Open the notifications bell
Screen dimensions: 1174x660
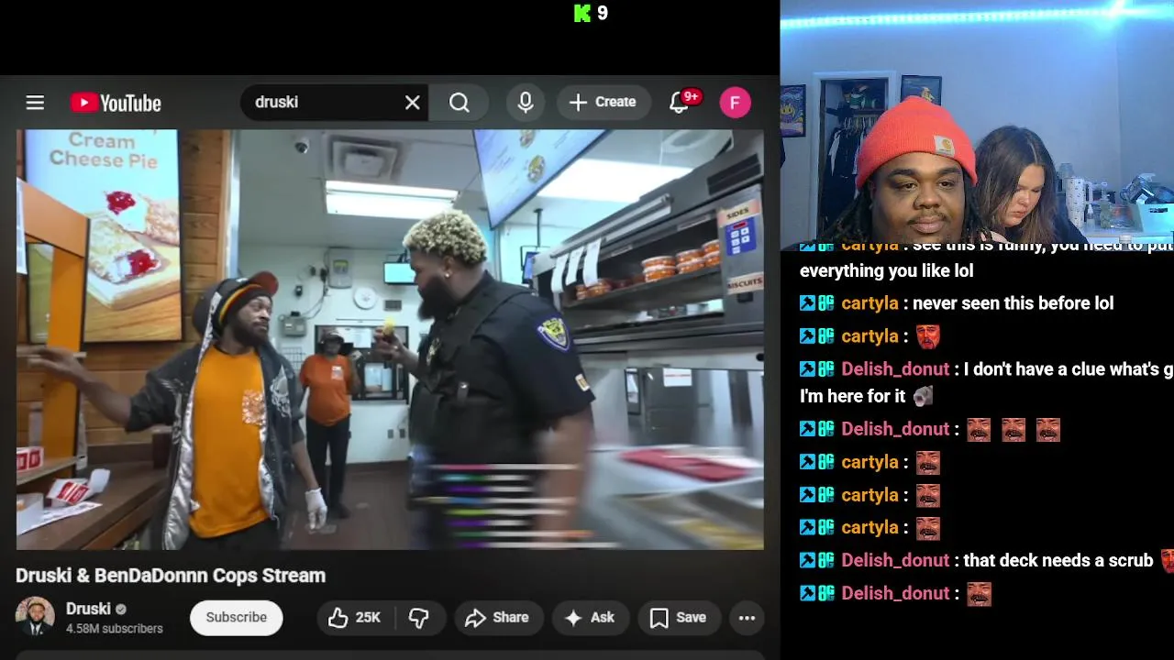click(679, 103)
